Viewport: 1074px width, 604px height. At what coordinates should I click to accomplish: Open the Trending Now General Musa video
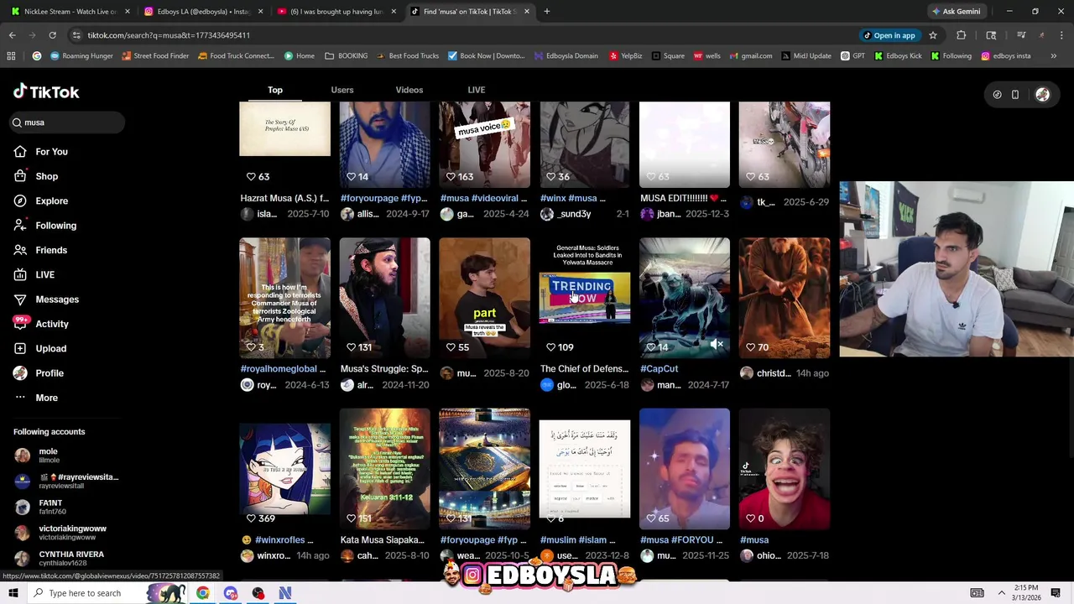coord(584,298)
